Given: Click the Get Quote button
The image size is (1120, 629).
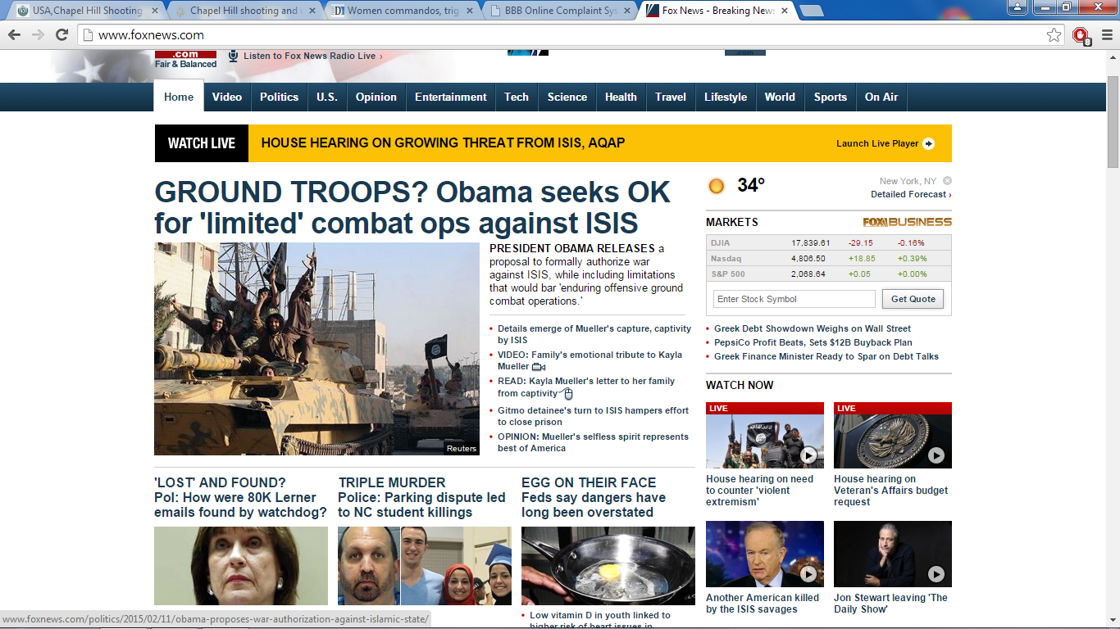Looking at the screenshot, I should [x=913, y=299].
